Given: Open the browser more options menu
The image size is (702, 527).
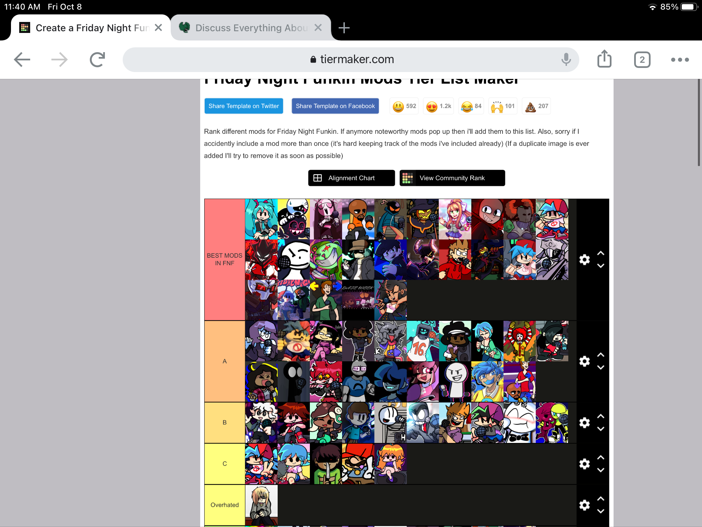Looking at the screenshot, I should point(680,60).
